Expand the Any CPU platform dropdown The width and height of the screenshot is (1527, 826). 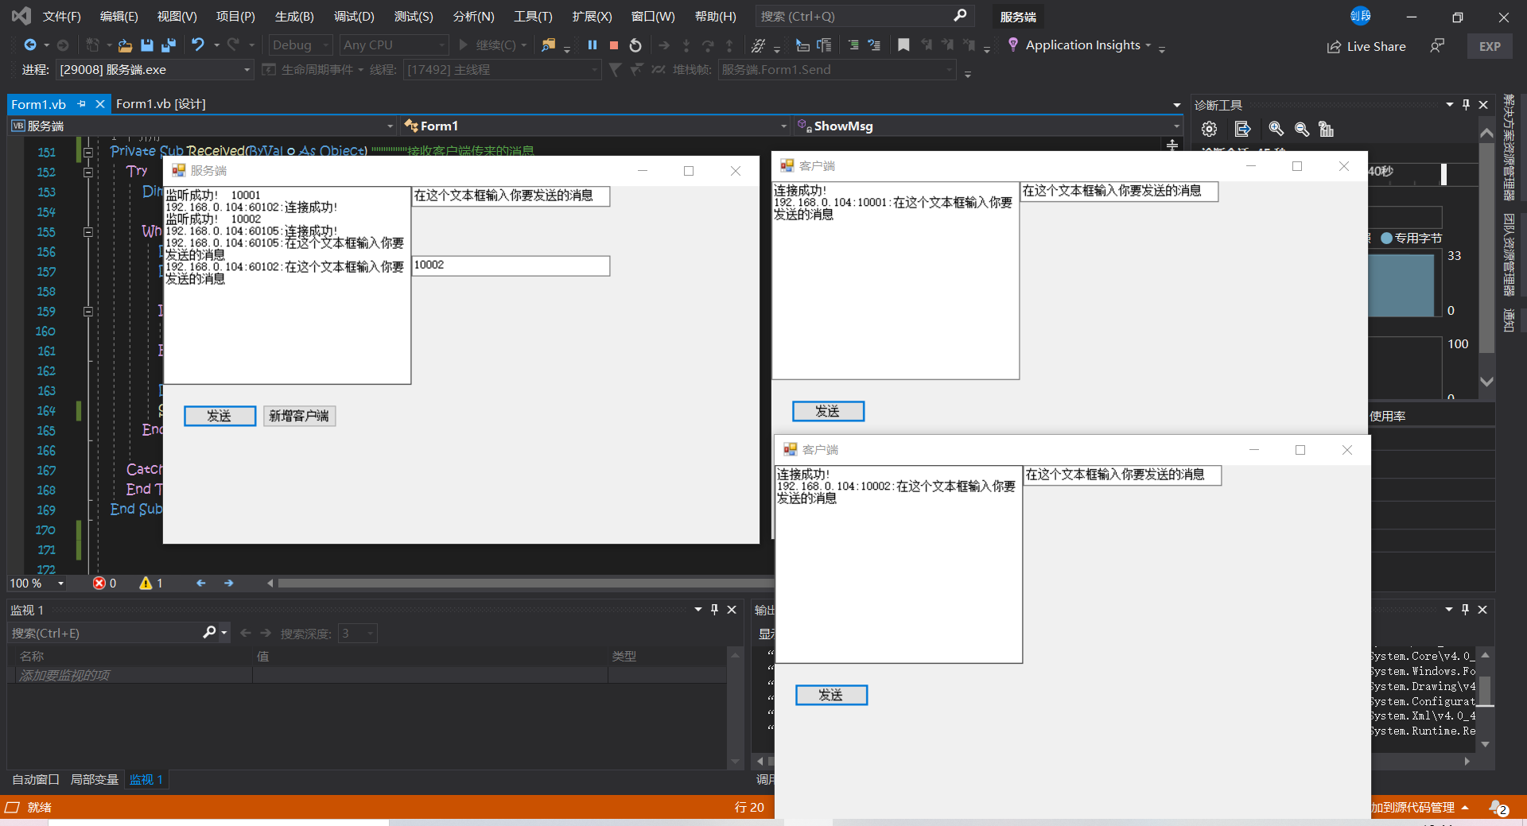click(x=442, y=45)
